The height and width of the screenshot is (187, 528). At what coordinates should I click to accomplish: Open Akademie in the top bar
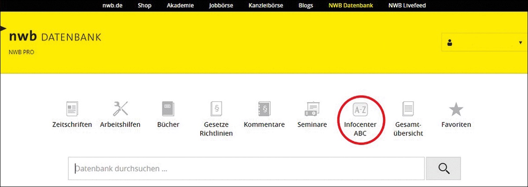point(180,6)
